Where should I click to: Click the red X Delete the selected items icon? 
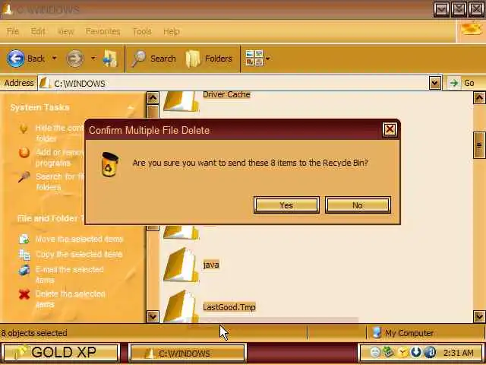[x=24, y=294]
